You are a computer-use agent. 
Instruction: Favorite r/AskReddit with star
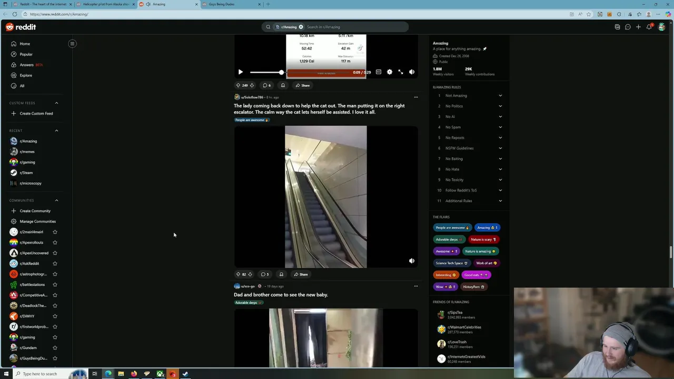55,263
